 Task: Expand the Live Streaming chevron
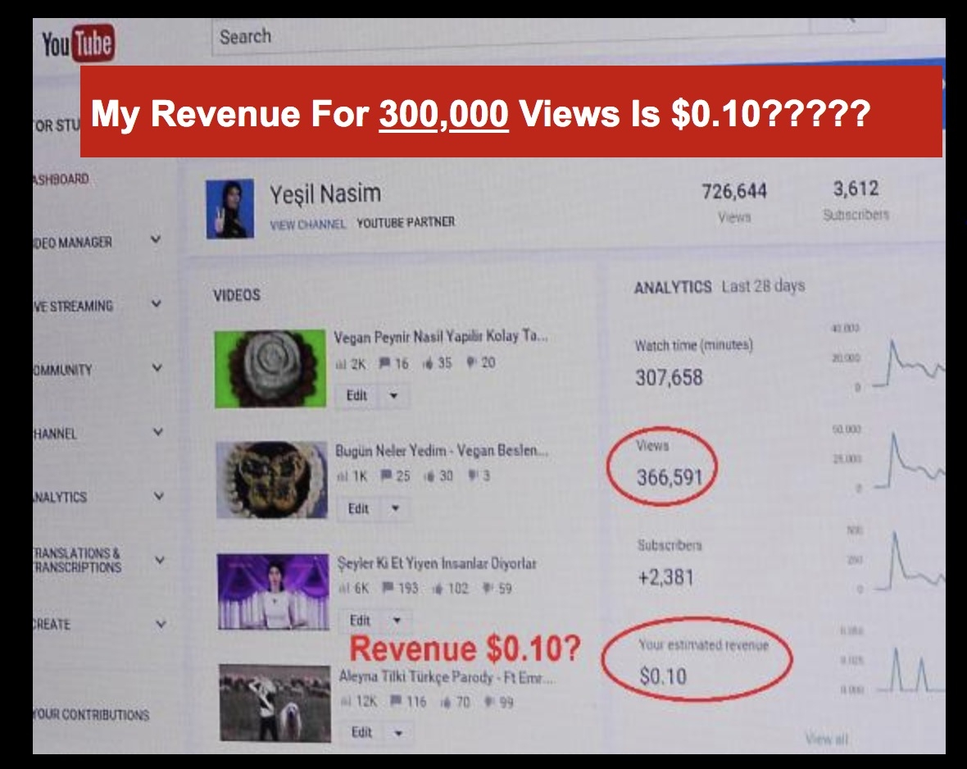(x=157, y=303)
